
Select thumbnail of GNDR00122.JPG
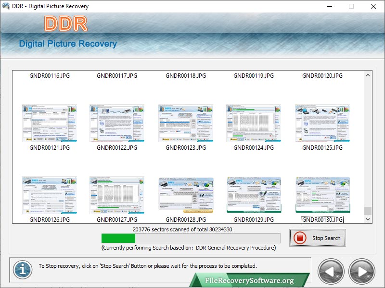pyautogui.click(x=117, y=122)
